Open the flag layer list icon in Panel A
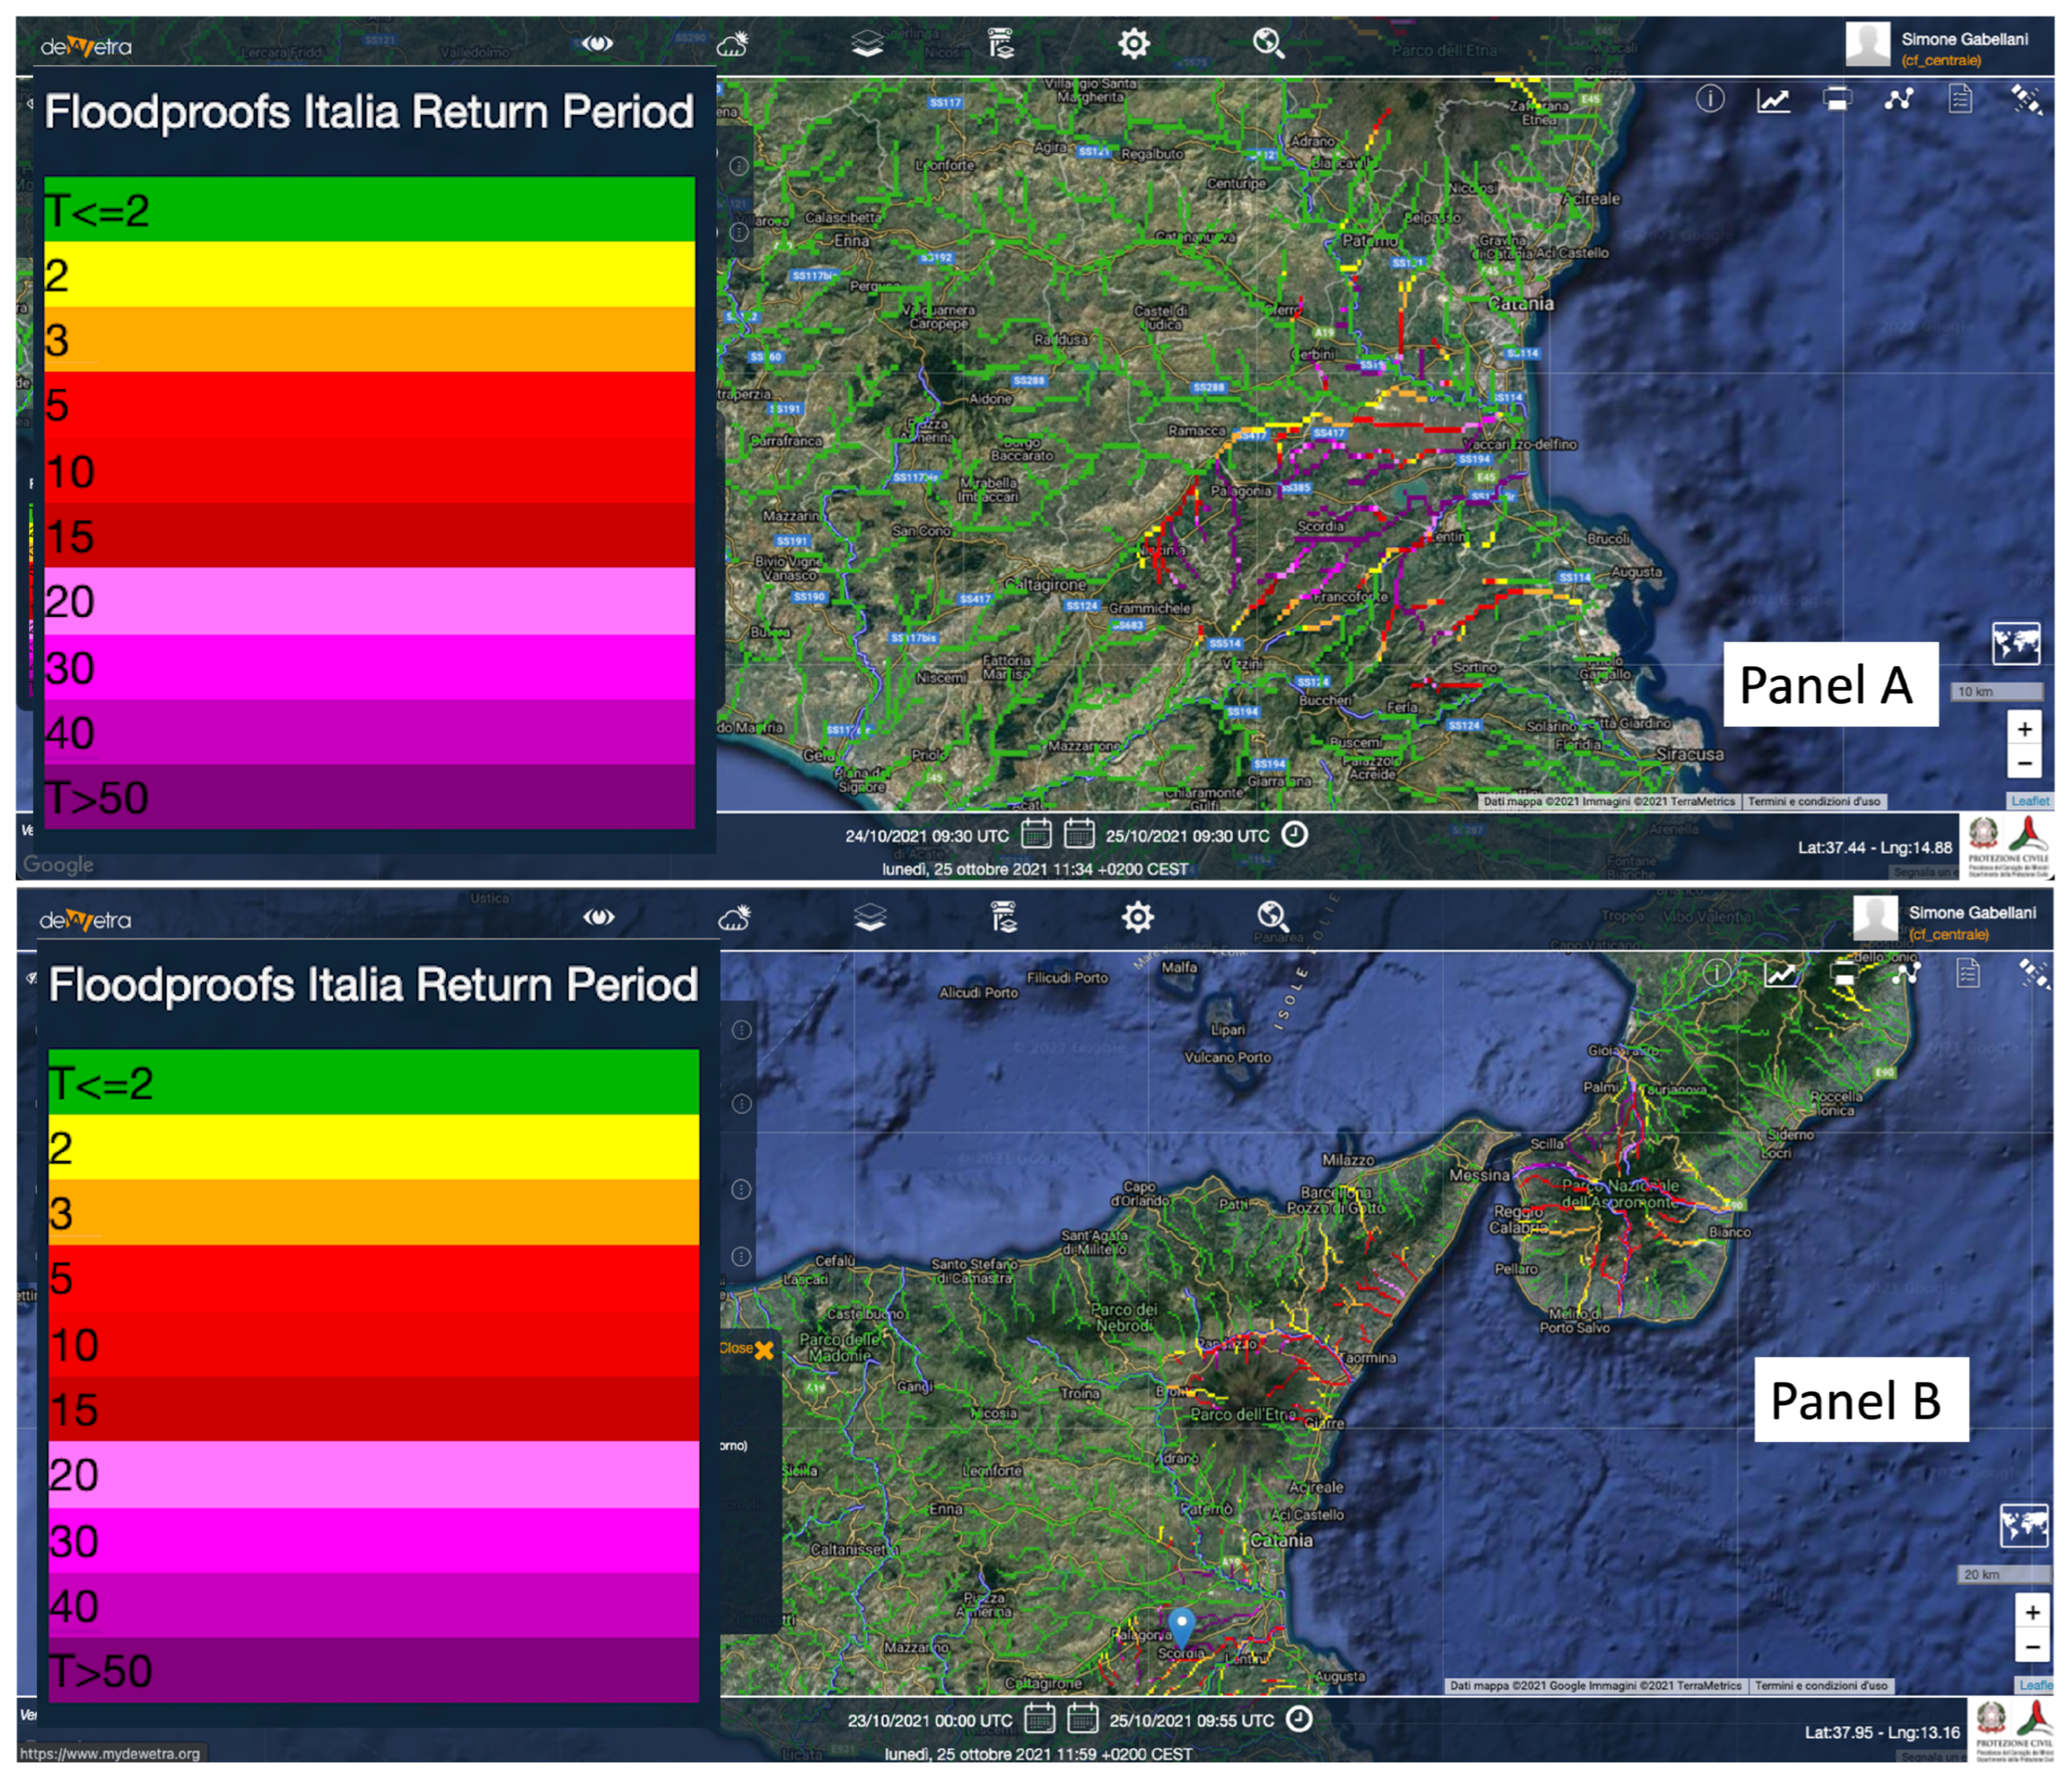 [1001, 43]
